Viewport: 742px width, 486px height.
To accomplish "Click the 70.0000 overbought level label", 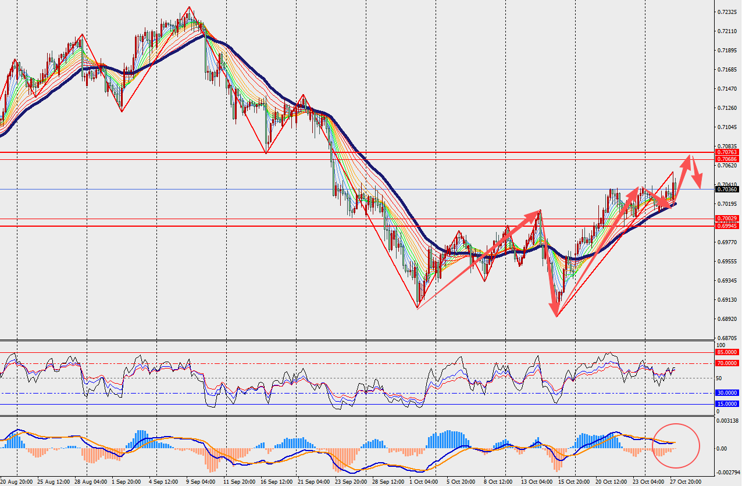I will click(727, 363).
